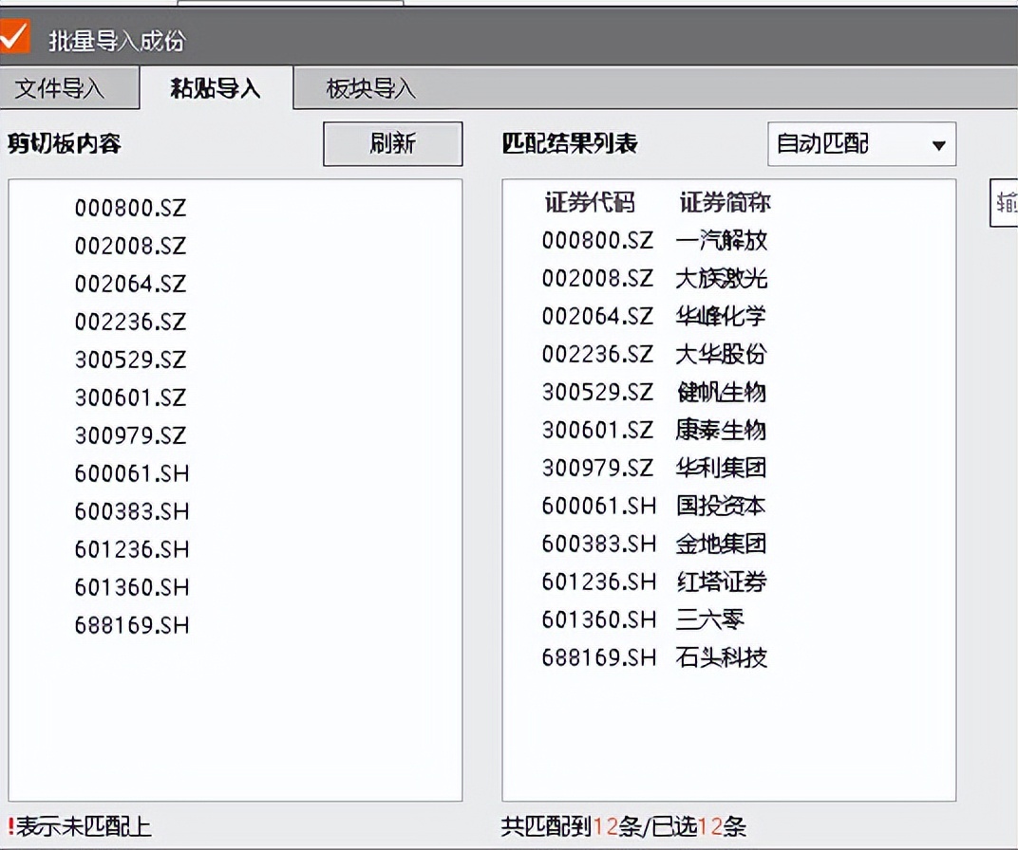
Task: Click the partially visible output button on right edge
Action: (x=1007, y=202)
